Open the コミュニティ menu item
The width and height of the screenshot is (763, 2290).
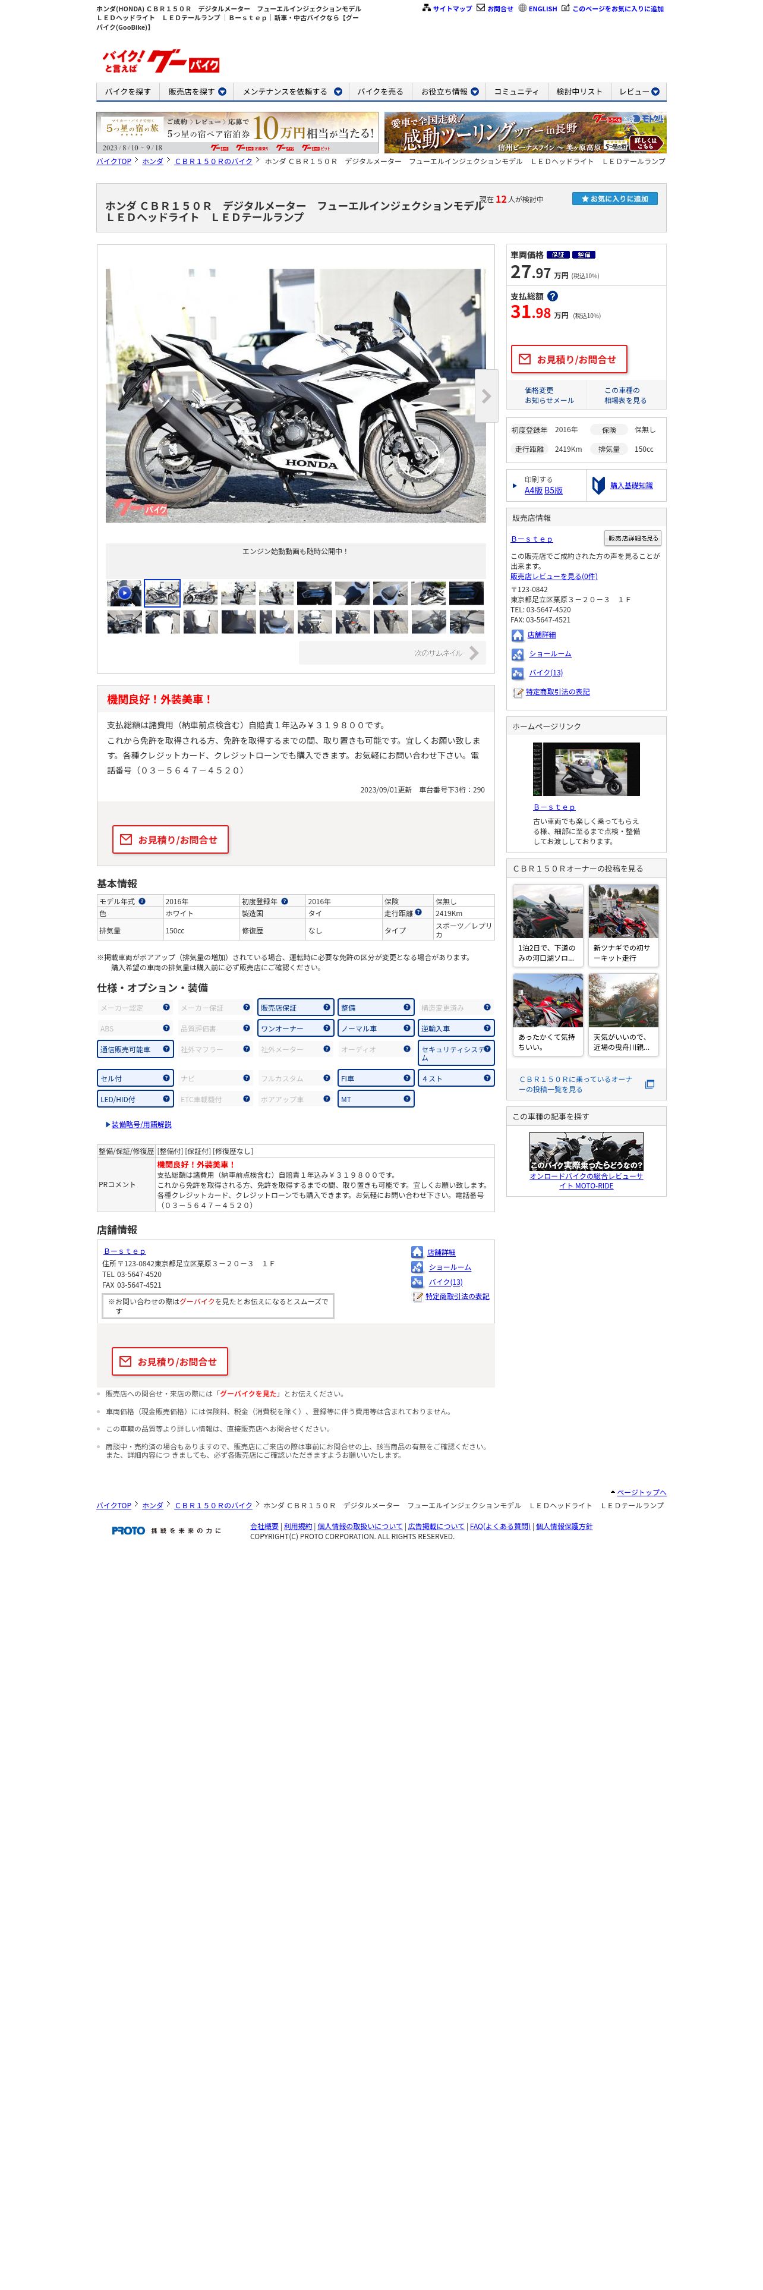(516, 92)
